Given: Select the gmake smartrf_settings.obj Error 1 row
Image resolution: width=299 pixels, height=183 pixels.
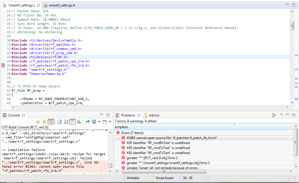Looking at the screenshot, I should tap(204, 163).
